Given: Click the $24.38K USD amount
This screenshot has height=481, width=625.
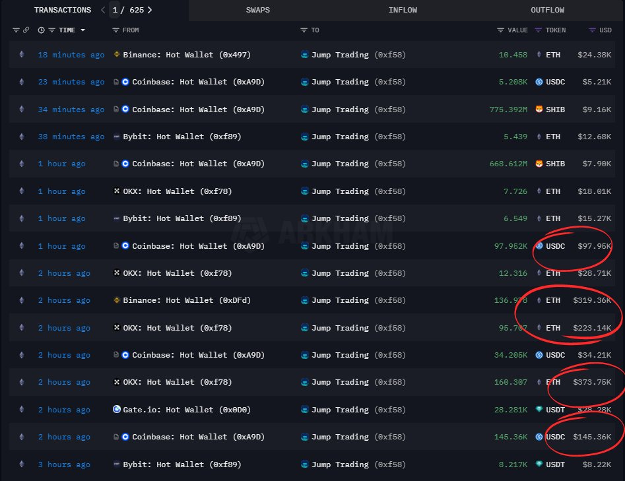Looking at the screenshot, I should [594, 55].
